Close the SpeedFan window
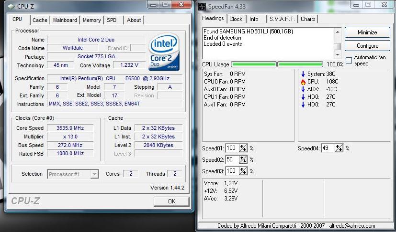 [x=384, y=4]
